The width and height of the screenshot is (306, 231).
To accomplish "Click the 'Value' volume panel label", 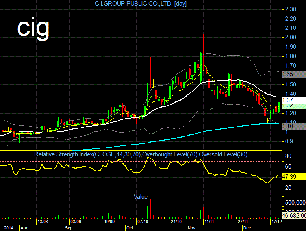I will 141,197.
